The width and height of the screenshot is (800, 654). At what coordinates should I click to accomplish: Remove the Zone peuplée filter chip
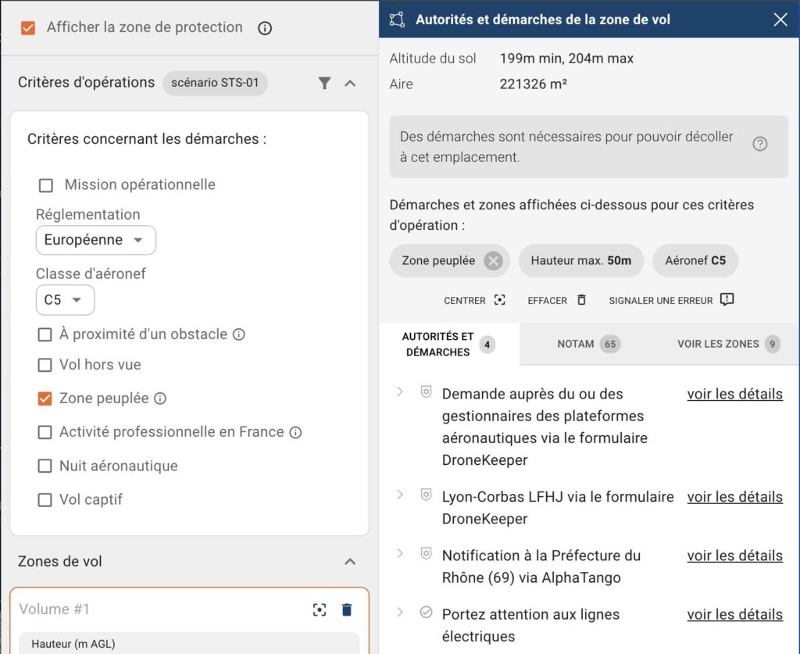click(x=492, y=260)
